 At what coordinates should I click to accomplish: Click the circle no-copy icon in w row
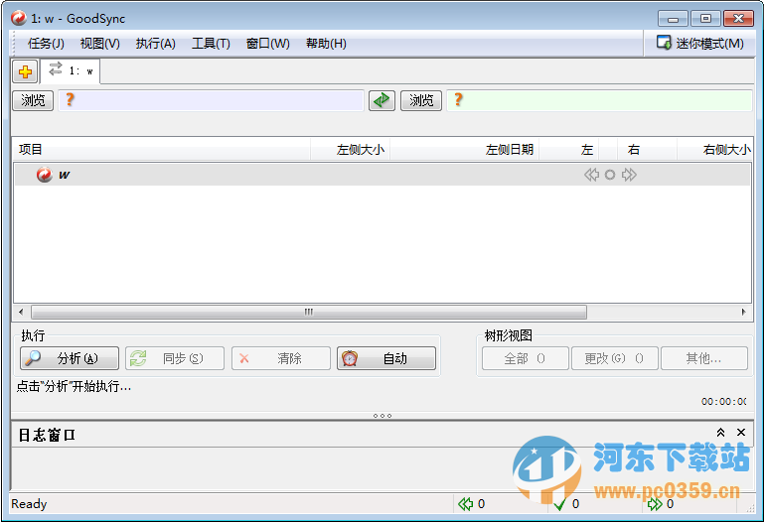(x=610, y=175)
